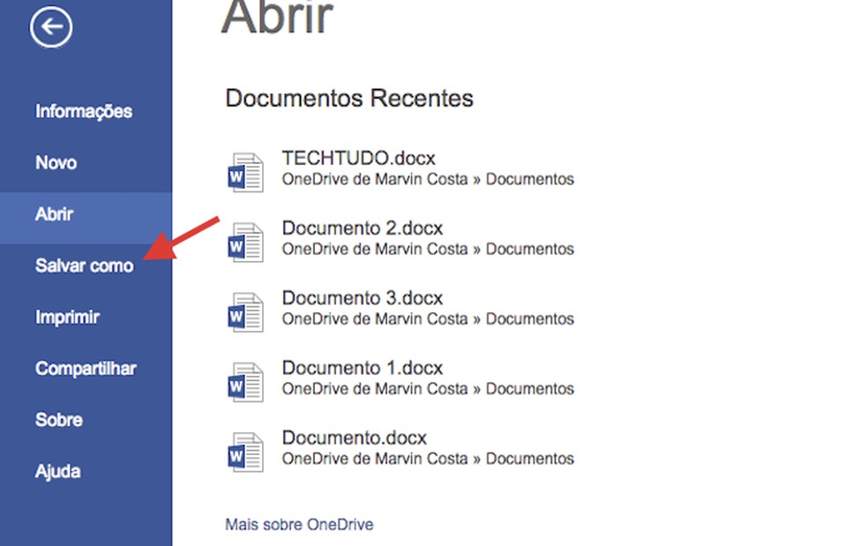Open the Novo menu option
Screen dimensions: 868x546
56,162
